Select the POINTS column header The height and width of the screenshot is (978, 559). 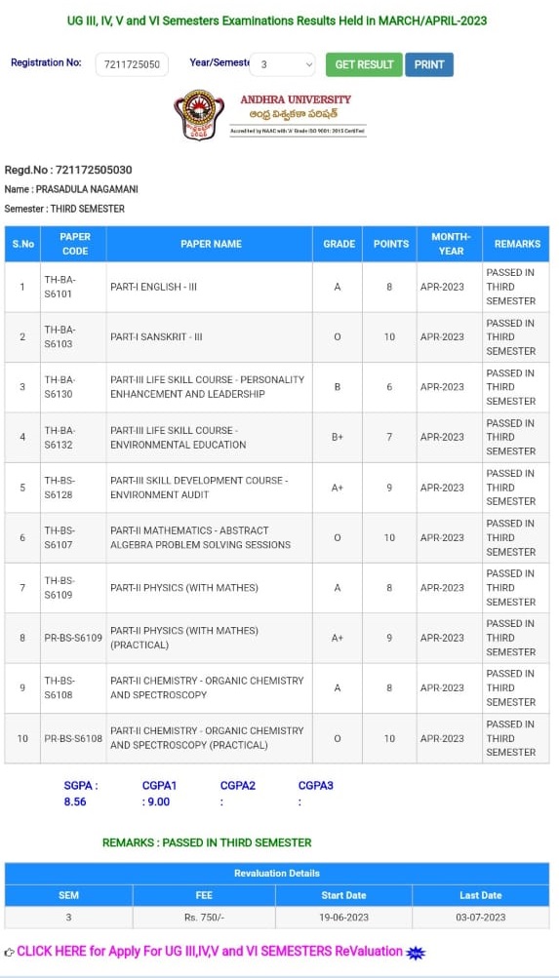[x=391, y=244]
